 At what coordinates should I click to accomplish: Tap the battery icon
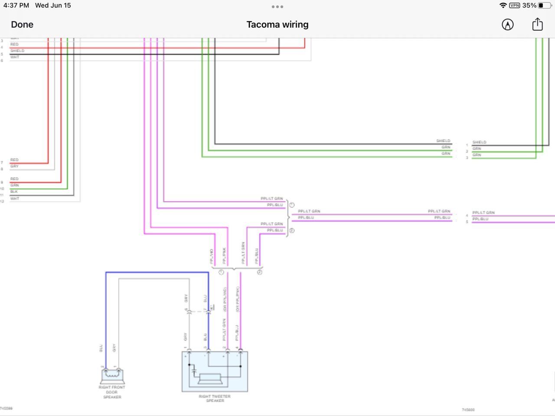click(x=545, y=5)
